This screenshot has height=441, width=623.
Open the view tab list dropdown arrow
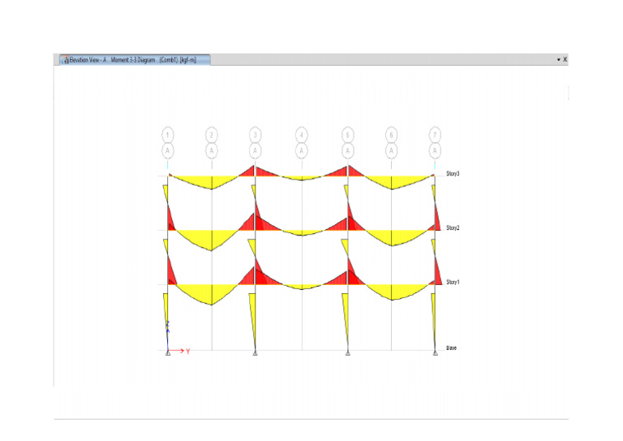coord(558,59)
